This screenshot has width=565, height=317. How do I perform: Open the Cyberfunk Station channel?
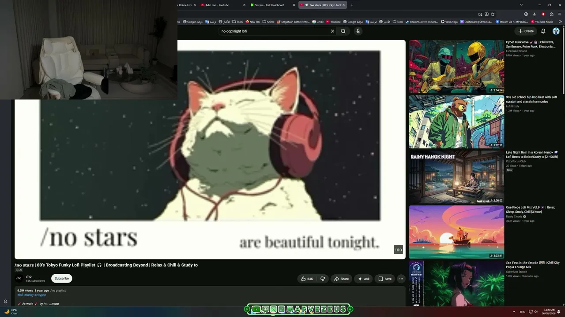point(516,272)
